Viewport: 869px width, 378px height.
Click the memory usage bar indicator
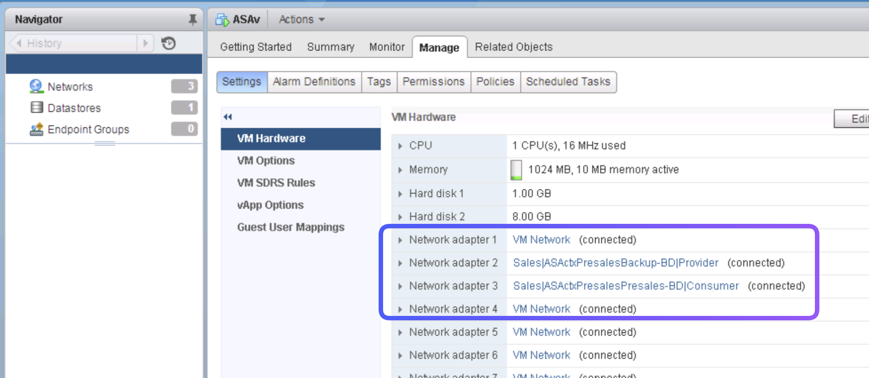pyautogui.click(x=516, y=170)
